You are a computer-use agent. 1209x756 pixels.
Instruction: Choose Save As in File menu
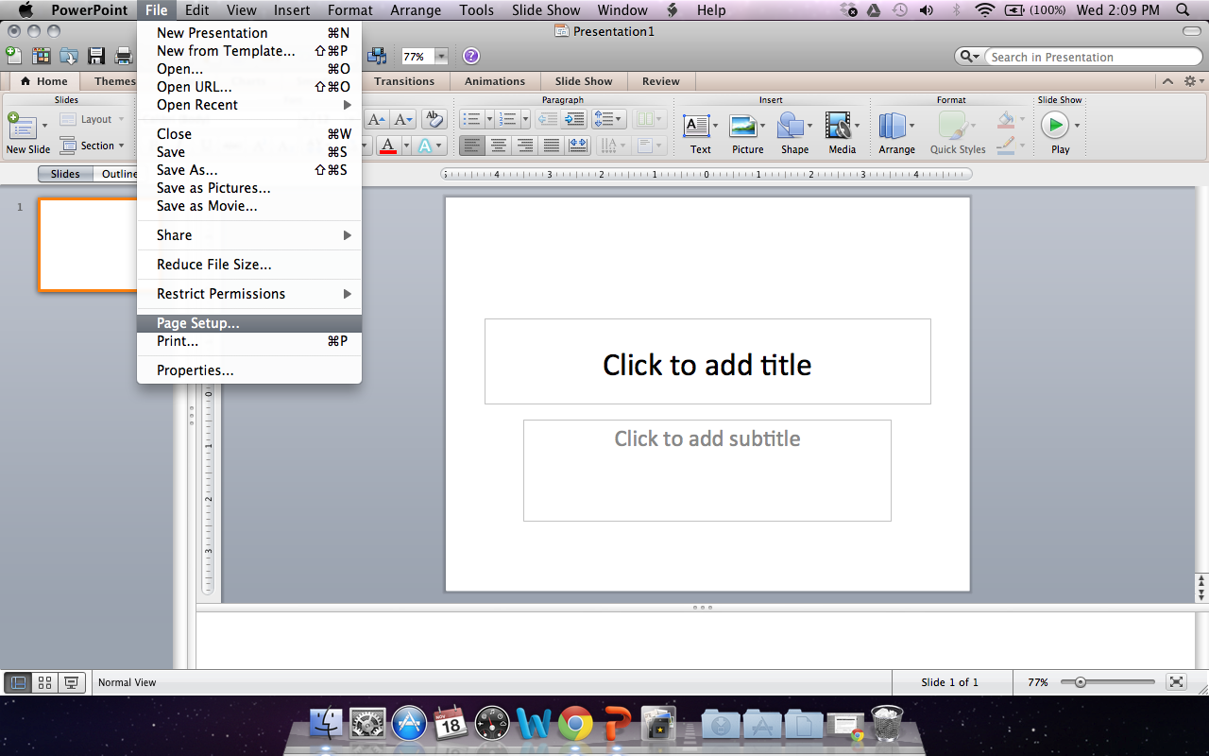[249, 170]
